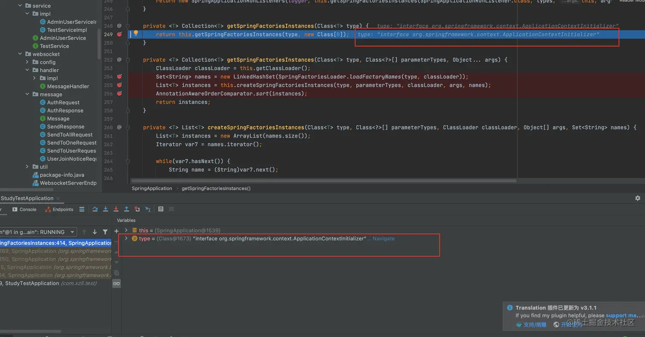Click the info icon in the Translation notification
This screenshot has width=645, height=337.
click(x=510, y=308)
